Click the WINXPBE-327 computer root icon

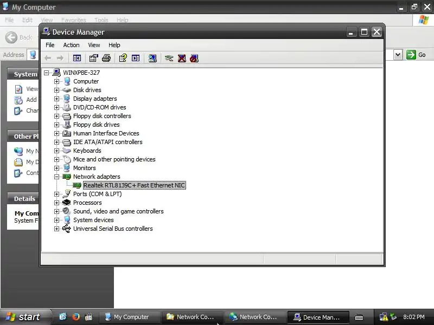[x=56, y=73]
